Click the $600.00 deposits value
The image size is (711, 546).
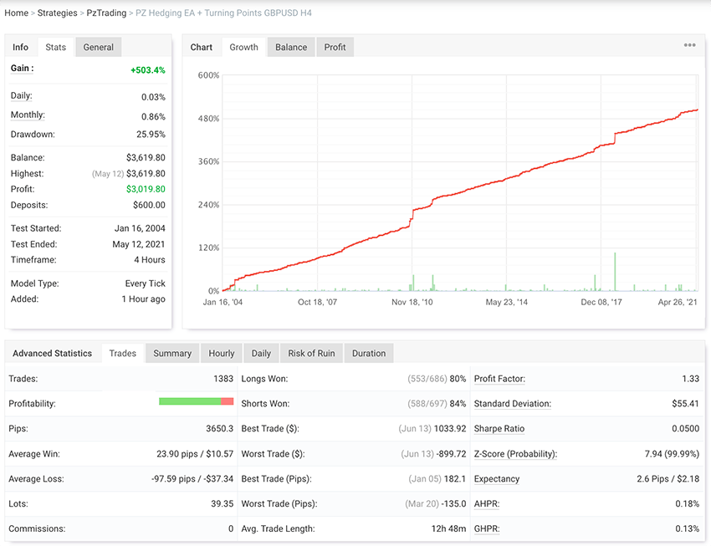click(149, 205)
